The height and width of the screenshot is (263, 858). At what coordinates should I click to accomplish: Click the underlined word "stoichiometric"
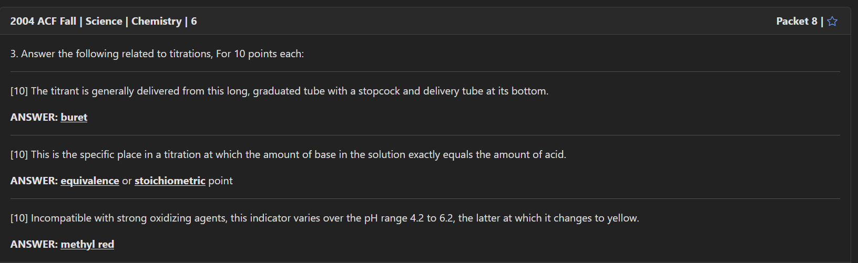[170, 181]
